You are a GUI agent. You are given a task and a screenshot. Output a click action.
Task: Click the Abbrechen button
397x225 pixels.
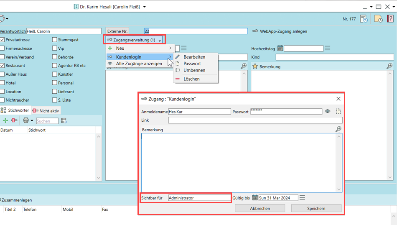[260, 208]
